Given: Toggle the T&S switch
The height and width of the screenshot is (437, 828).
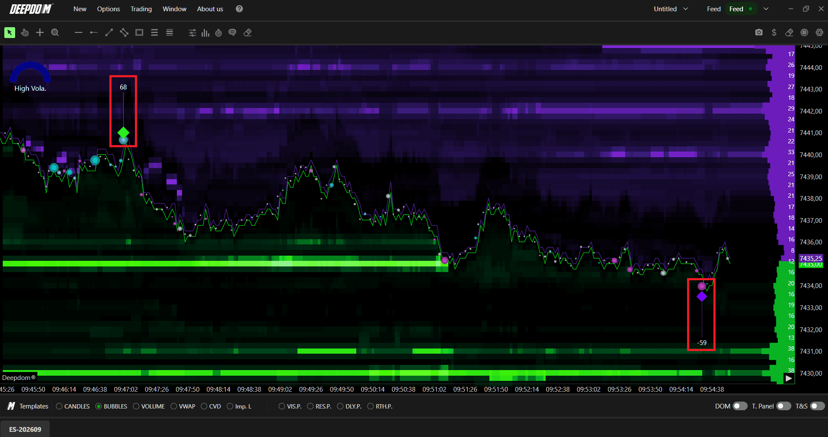Looking at the screenshot, I should point(817,406).
